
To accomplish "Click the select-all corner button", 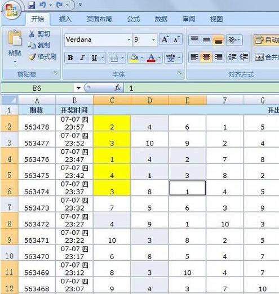I will [x=10, y=100].
